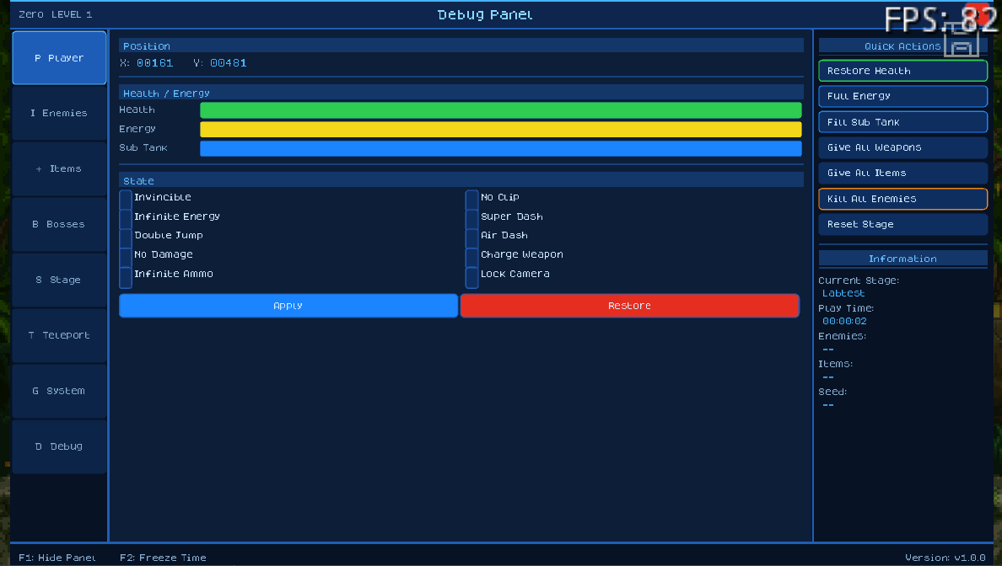Toggle the No Clip checkbox
This screenshot has width=1002, height=566.
[x=471, y=199]
